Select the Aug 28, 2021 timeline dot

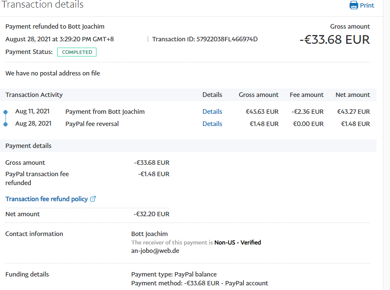(x=5, y=124)
